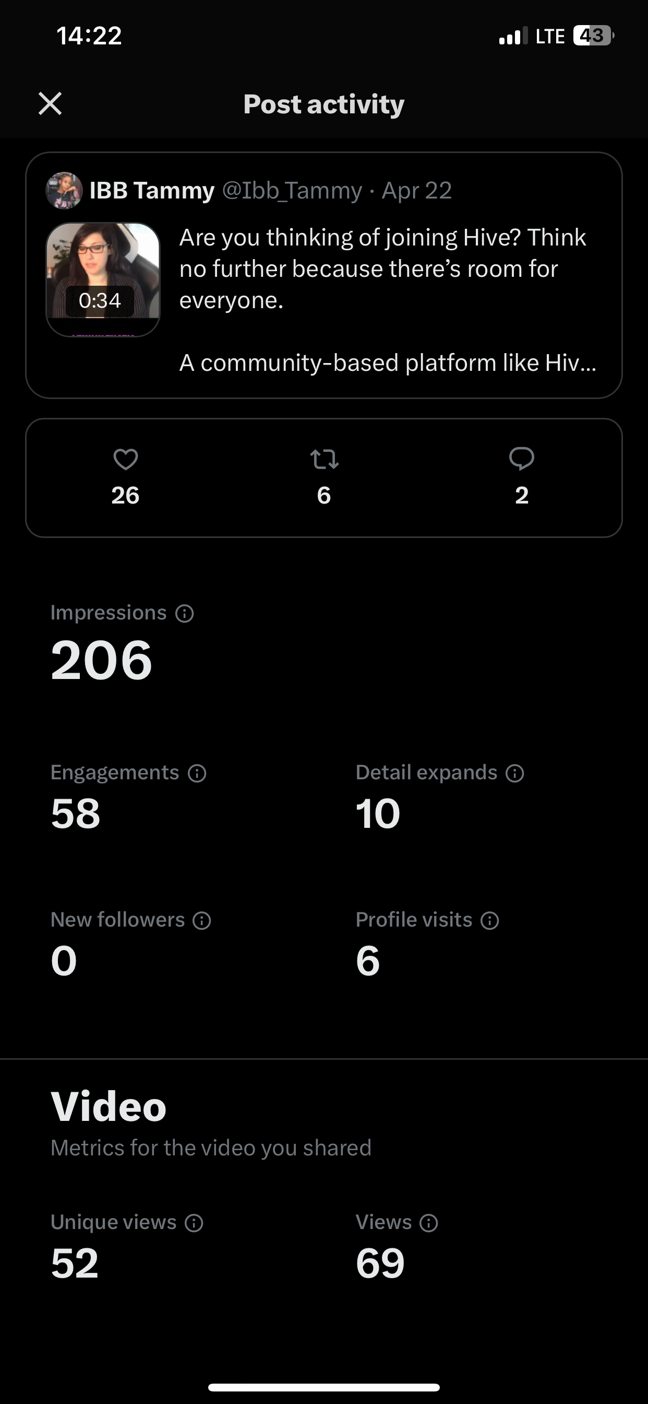This screenshot has height=1404, width=648.
Task: Open the Detail expands info icon
Action: click(514, 774)
